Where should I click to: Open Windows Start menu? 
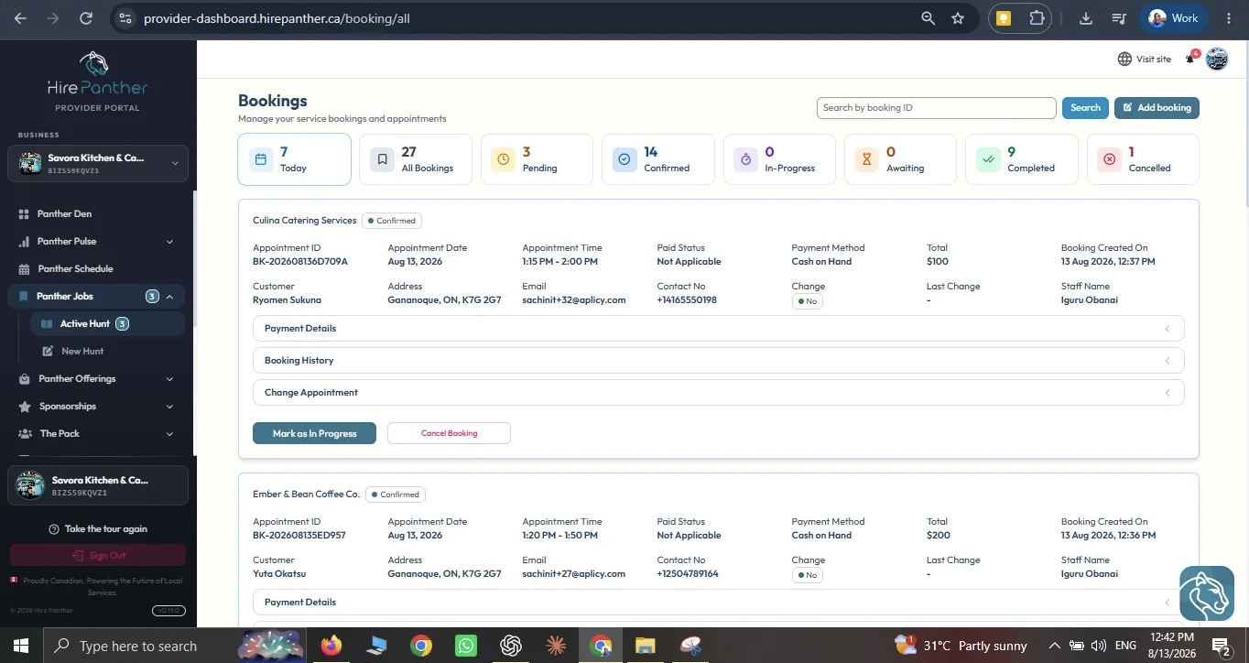point(21,646)
